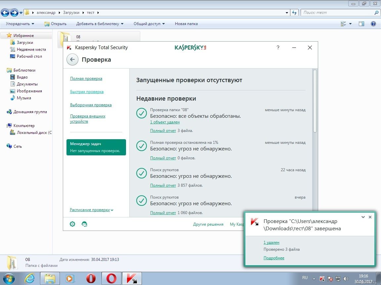Click green checkmark of rootkit scan 22 hours ago
381x285 pixels.
click(x=142, y=173)
